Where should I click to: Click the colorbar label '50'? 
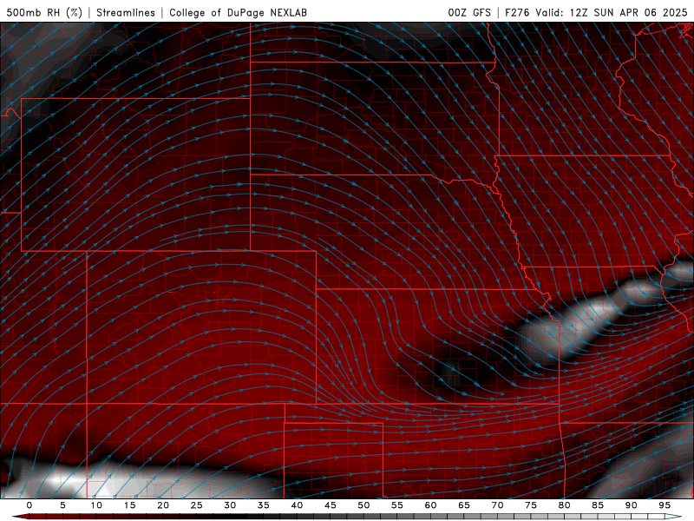pos(363,505)
